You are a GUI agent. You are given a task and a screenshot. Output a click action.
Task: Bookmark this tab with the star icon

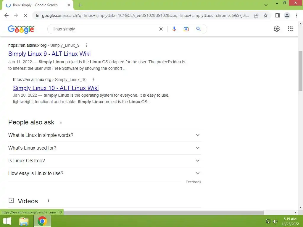266,15
